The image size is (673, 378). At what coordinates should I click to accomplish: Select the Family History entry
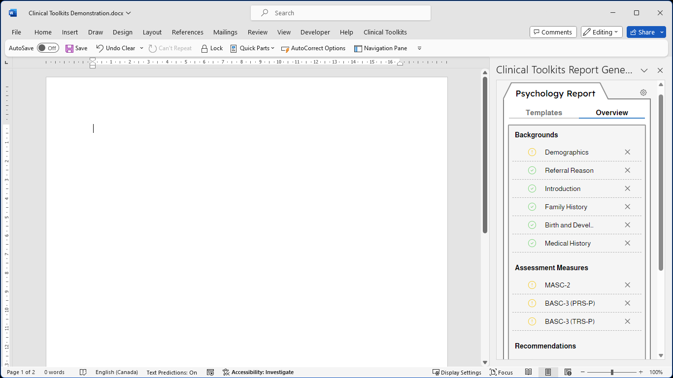pos(566,207)
